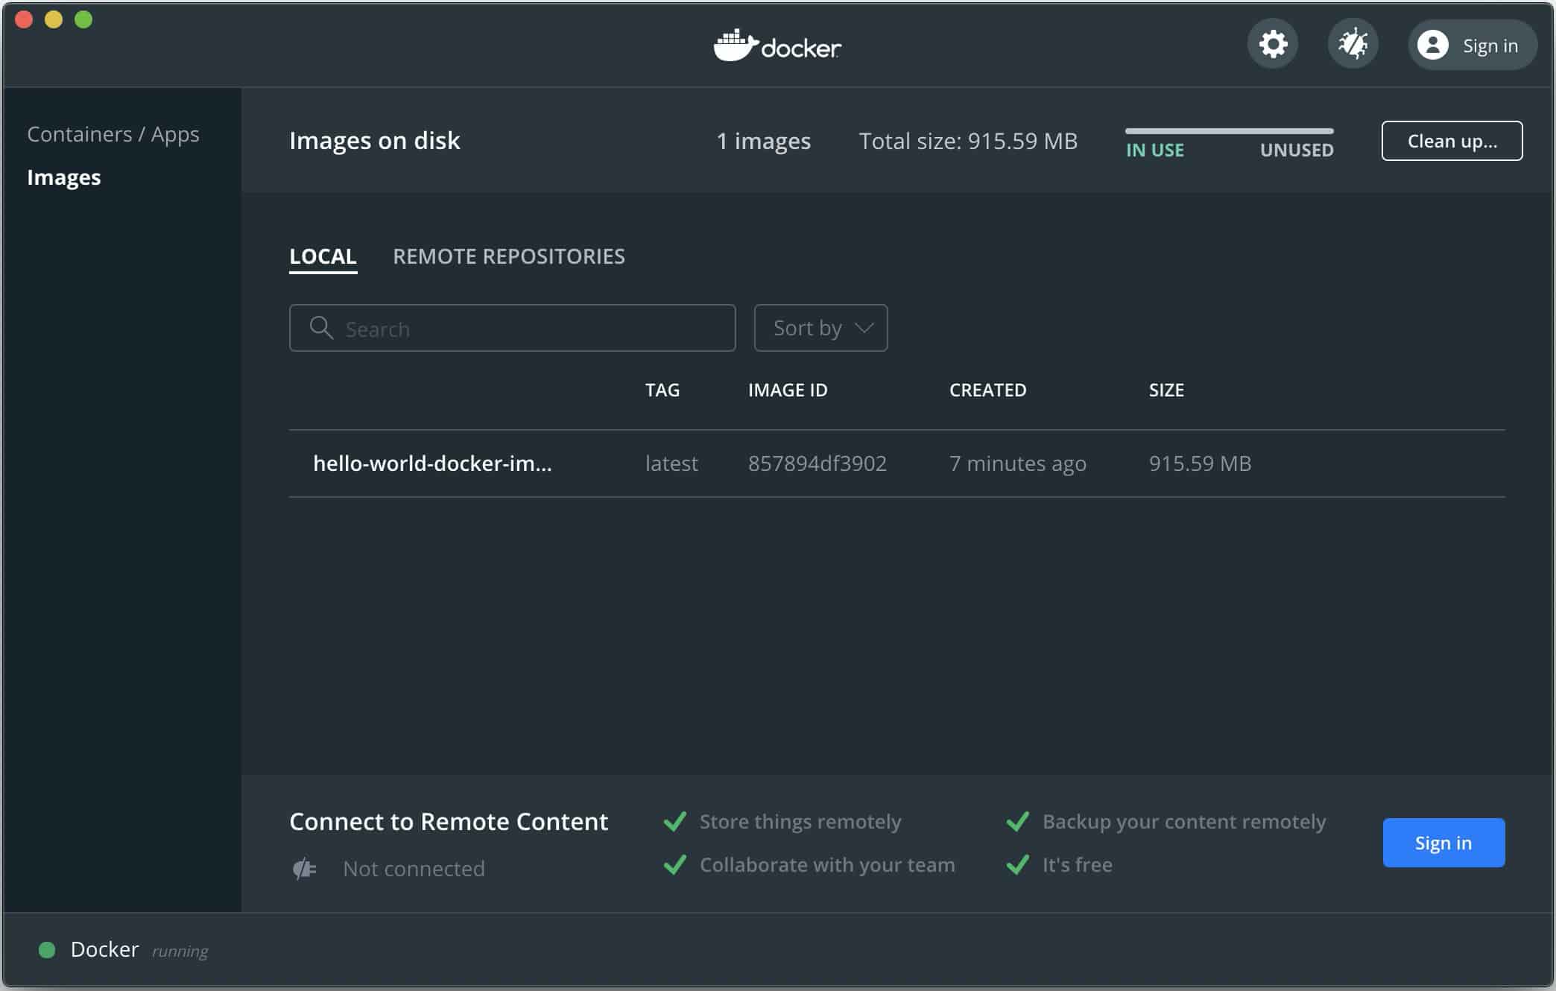The height and width of the screenshot is (991, 1556).
Task: Open Containers / Apps in sidebar
Action: [x=113, y=134]
